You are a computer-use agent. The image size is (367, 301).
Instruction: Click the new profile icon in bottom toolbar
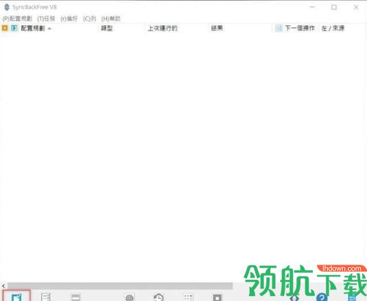16,297
